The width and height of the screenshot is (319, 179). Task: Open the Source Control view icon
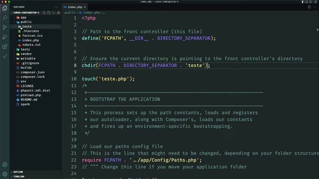pyautogui.click(x=4, y=27)
